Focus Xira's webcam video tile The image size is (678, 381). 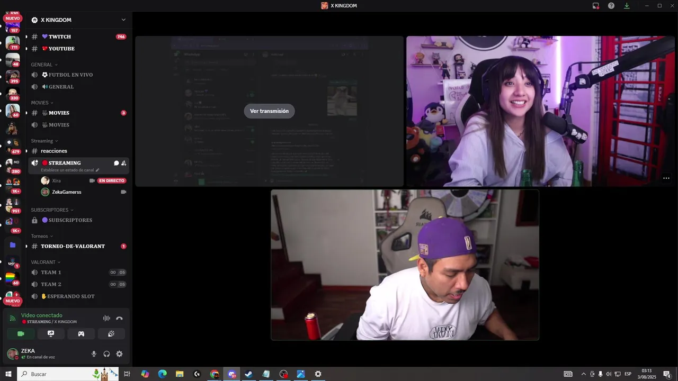tap(540, 111)
